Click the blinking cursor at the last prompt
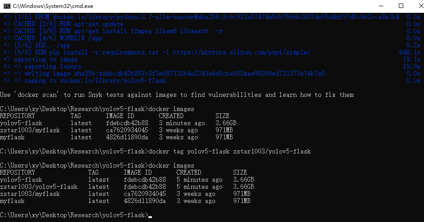The height and width of the screenshot is (222, 424). [150, 215]
